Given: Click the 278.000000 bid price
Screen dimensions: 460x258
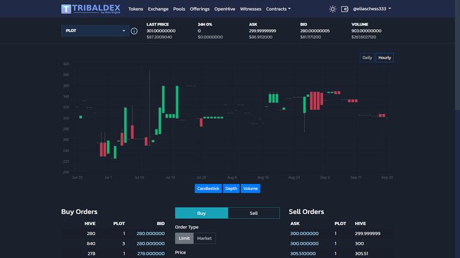Looking at the screenshot, I should tap(150, 253).
